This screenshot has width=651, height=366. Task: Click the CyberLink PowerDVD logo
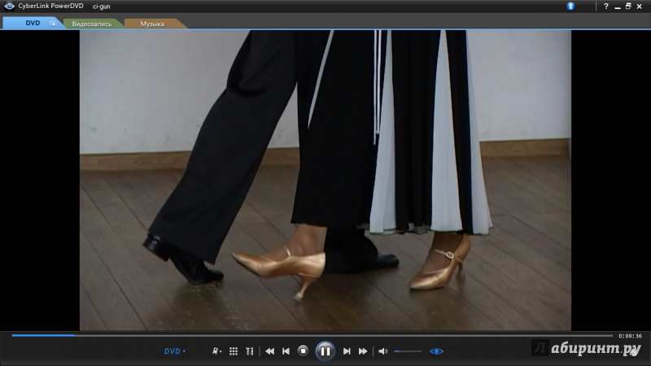click(x=9, y=6)
